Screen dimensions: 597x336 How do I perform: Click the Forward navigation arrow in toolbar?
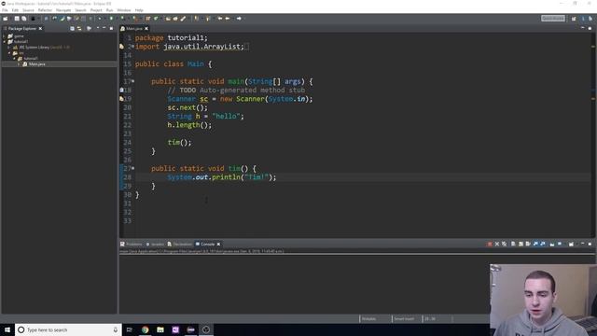239,19
